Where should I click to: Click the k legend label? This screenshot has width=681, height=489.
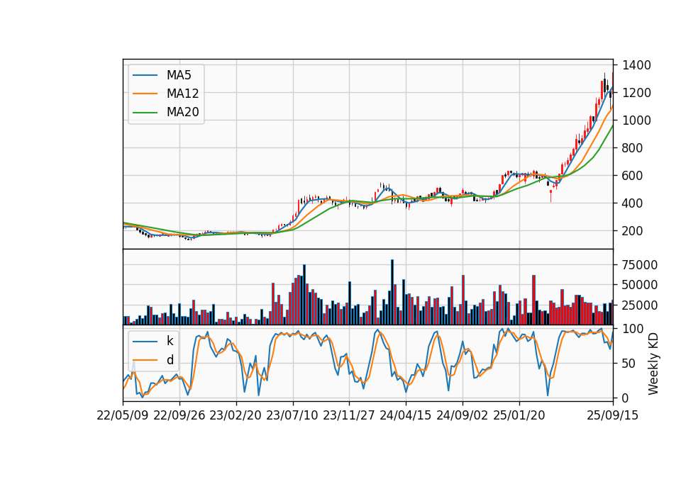[x=170, y=341]
